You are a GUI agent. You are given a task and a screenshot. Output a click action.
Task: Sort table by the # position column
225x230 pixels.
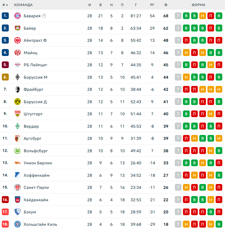click(5, 5)
